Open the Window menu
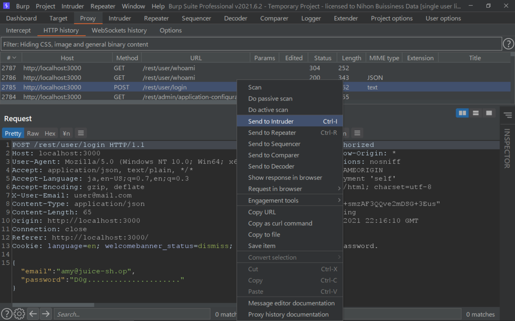This screenshot has height=321, width=515. click(x=133, y=6)
